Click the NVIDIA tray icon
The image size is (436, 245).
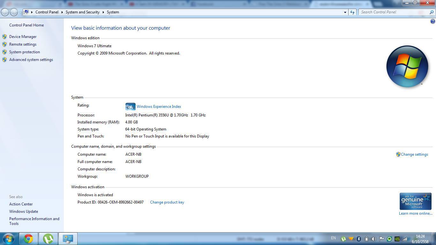[x=397, y=239]
